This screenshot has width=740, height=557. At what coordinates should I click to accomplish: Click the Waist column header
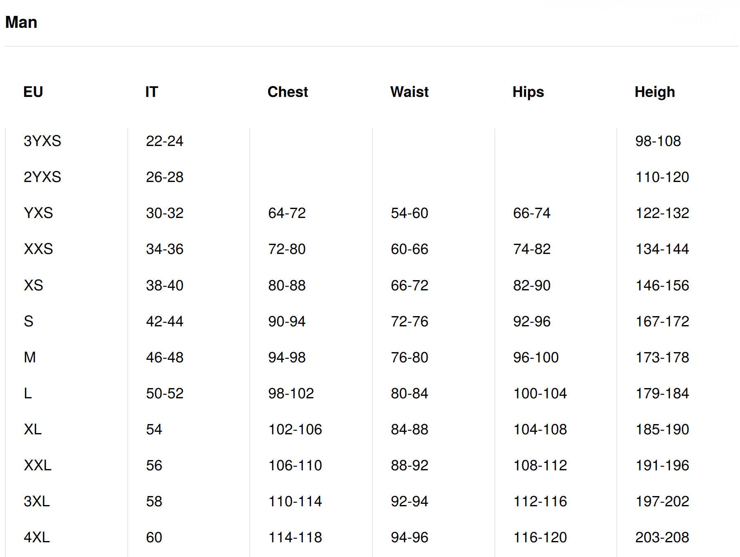[409, 92]
